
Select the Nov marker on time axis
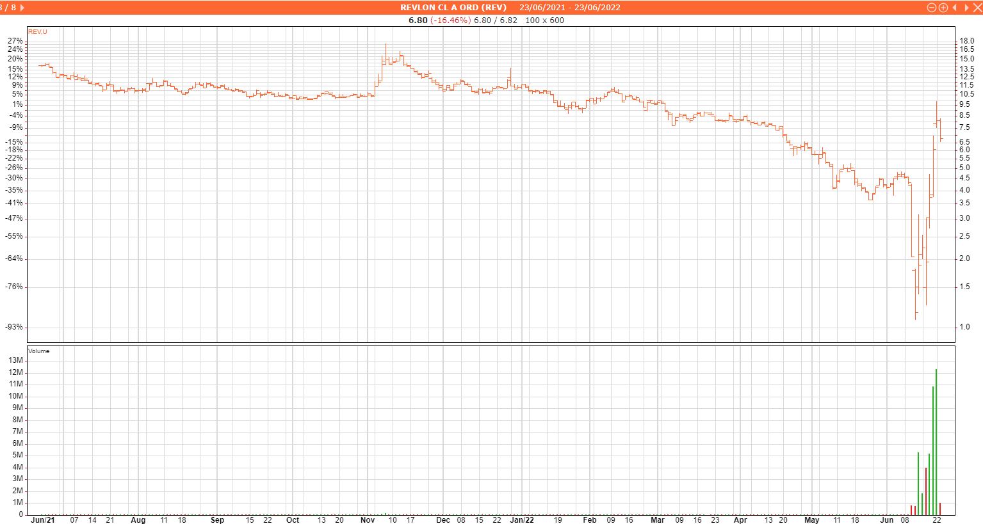pyautogui.click(x=367, y=520)
